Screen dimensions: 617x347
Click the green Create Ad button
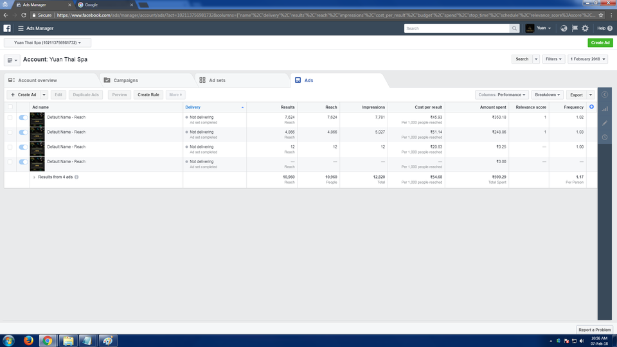point(600,42)
